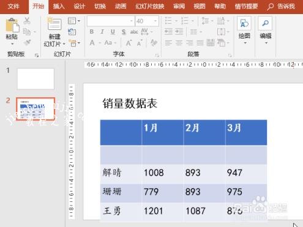Viewport: 303px width, 227px height.
Task: Click Increase Font Size icon
Action: pyautogui.click(x=129, y=43)
